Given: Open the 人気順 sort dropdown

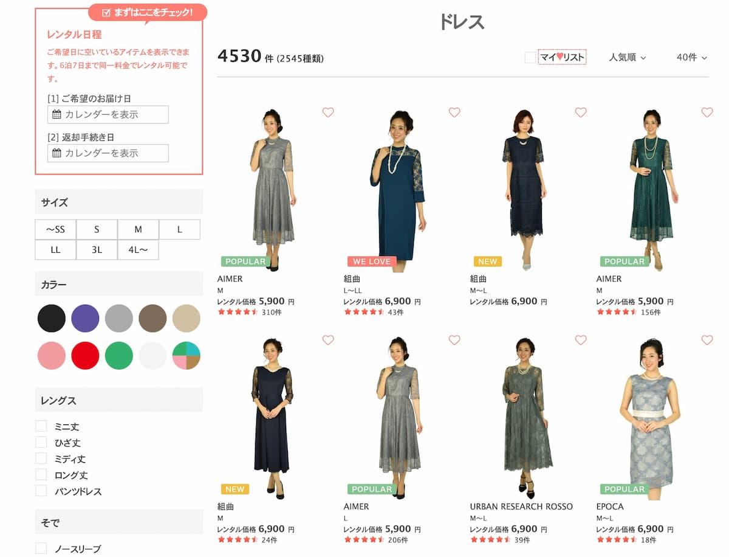Looking at the screenshot, I should click(627, 58).
